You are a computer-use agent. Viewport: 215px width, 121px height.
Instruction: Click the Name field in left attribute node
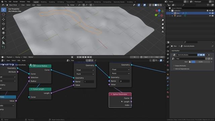pyautogui.click(x=89, y=81)
